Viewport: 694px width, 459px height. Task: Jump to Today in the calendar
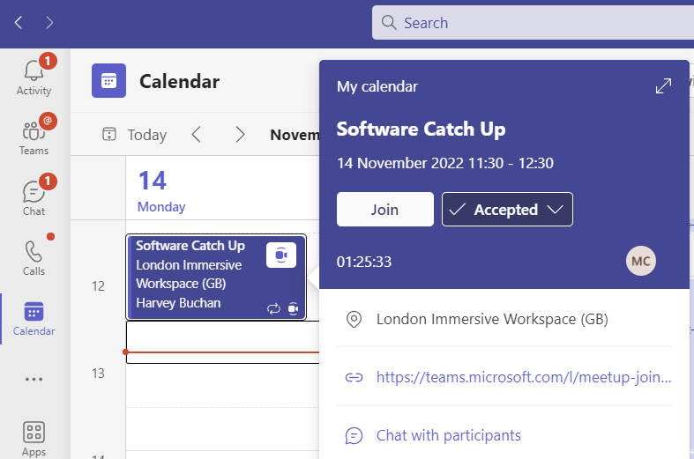[x=134, y=135]
